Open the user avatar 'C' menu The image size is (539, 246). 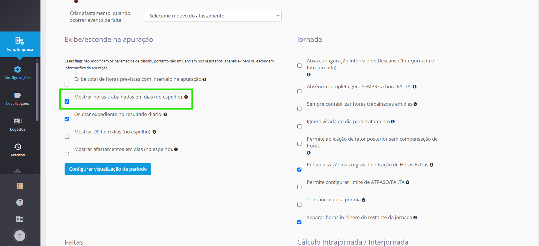[20, 236]
